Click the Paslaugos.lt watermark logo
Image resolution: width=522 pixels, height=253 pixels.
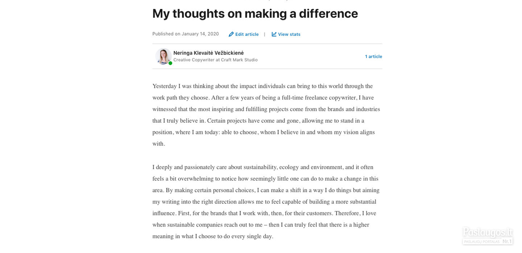click(x=487, y=232)
